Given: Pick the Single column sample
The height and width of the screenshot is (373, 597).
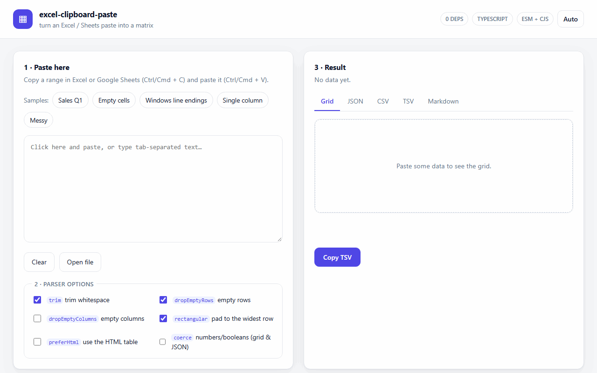Looking at the screenshot, I should (x=243, y=100).
